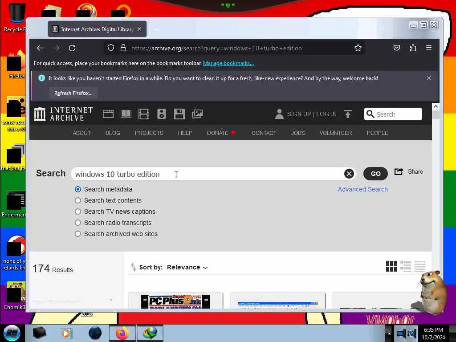Screen dimensions: 456x342
Task: Open the tracking protection shield icon
Action: pyautogui.click(x=111, y=48)
